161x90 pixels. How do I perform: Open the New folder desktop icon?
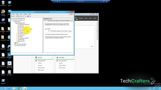click(3, 38)
